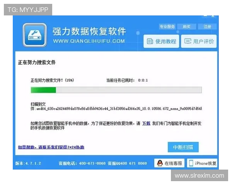Click the QQ penguin icon
The width and height of the screenshot is (232, 185).
pyautogui.click(x=160, y=163)
